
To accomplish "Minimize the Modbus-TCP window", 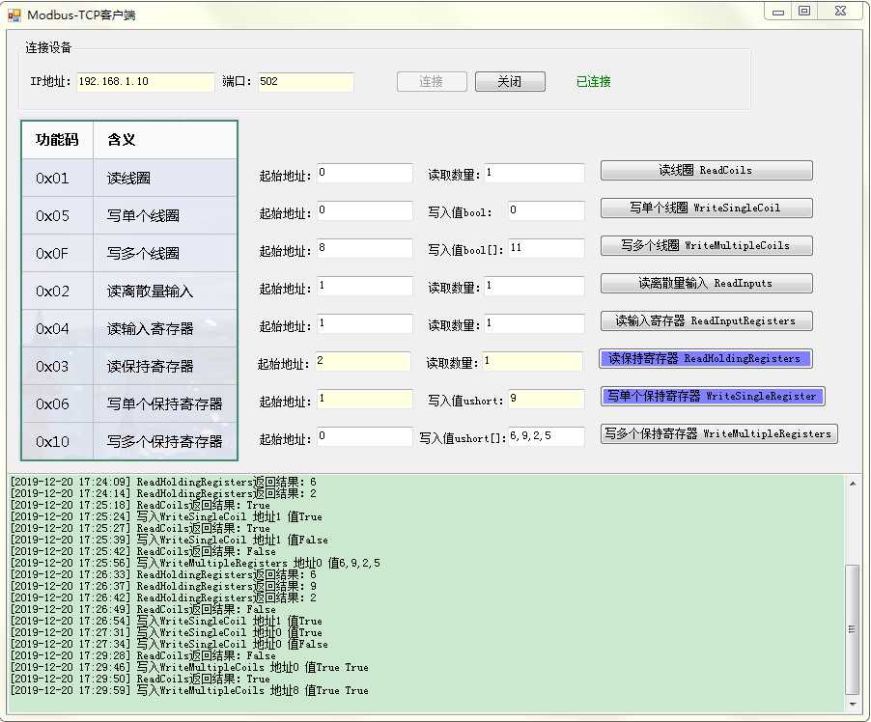I will pos(778,12).
